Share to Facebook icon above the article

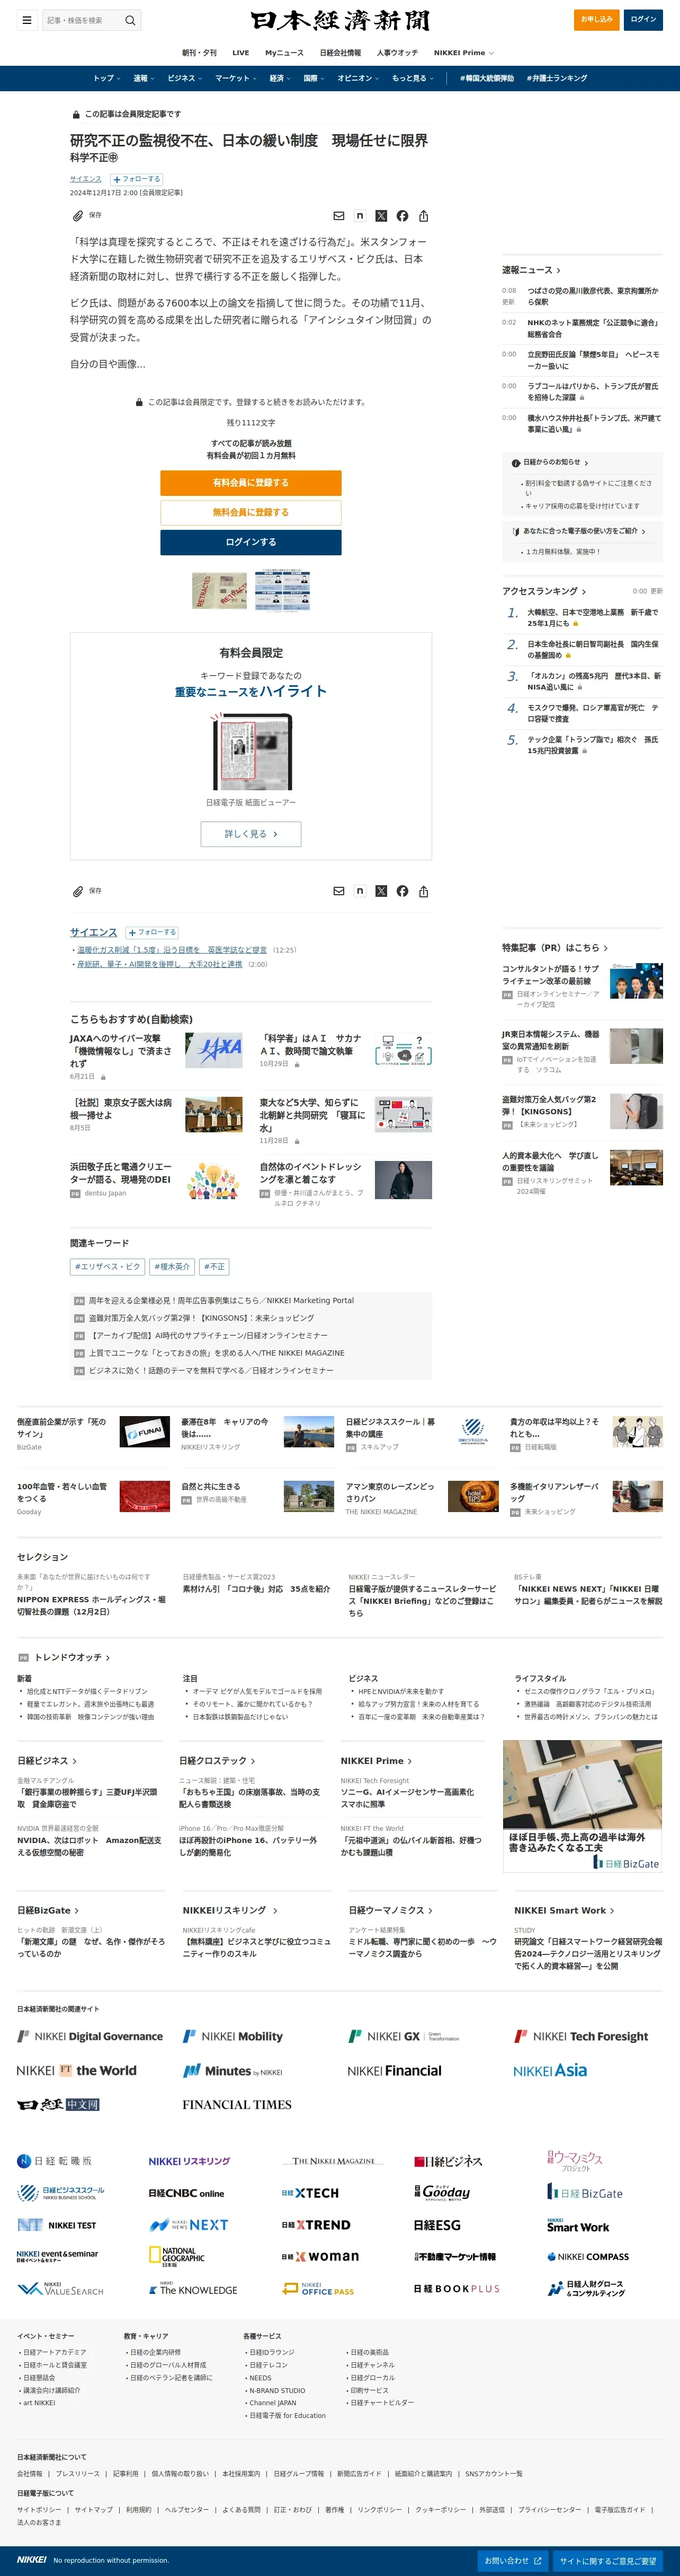click(402, 216)
